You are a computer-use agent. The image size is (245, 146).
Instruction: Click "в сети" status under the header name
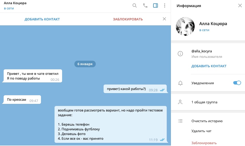[9, 8]
